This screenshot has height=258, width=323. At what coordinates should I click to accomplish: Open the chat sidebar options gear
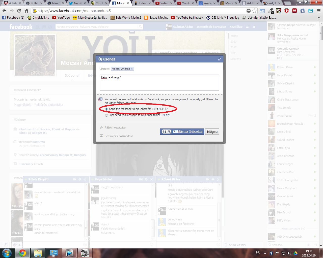pyautogui.click(x=308, y=245)
